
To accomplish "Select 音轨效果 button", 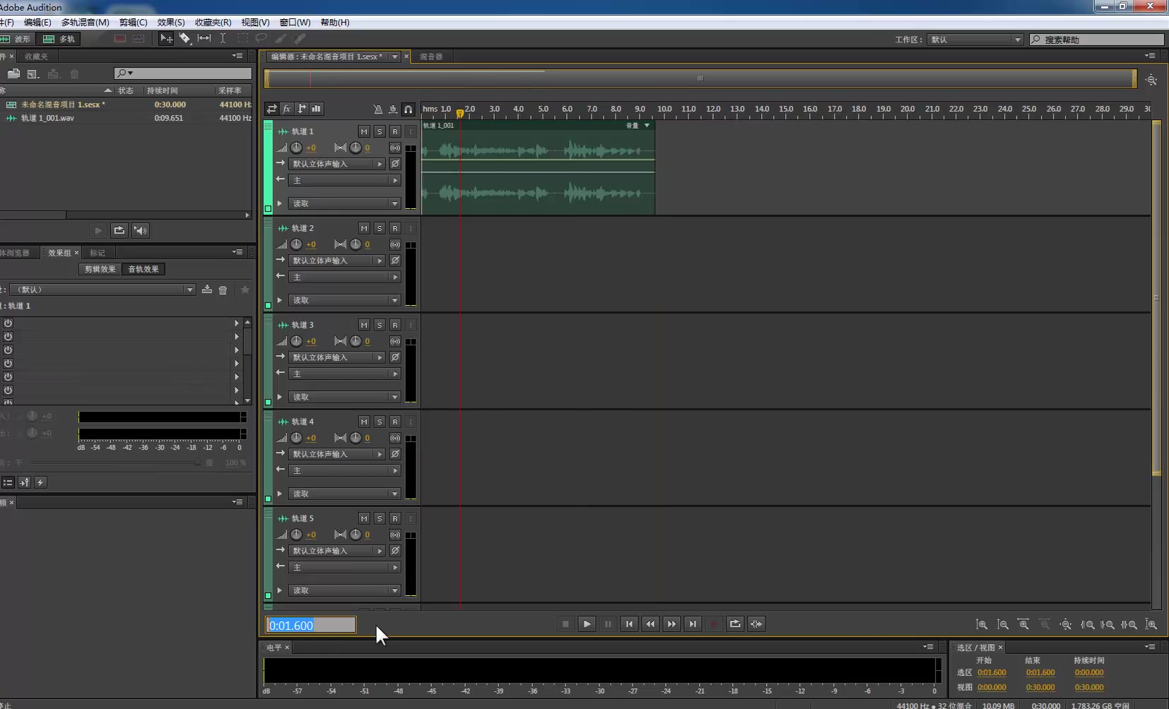I will click(143, 269).
